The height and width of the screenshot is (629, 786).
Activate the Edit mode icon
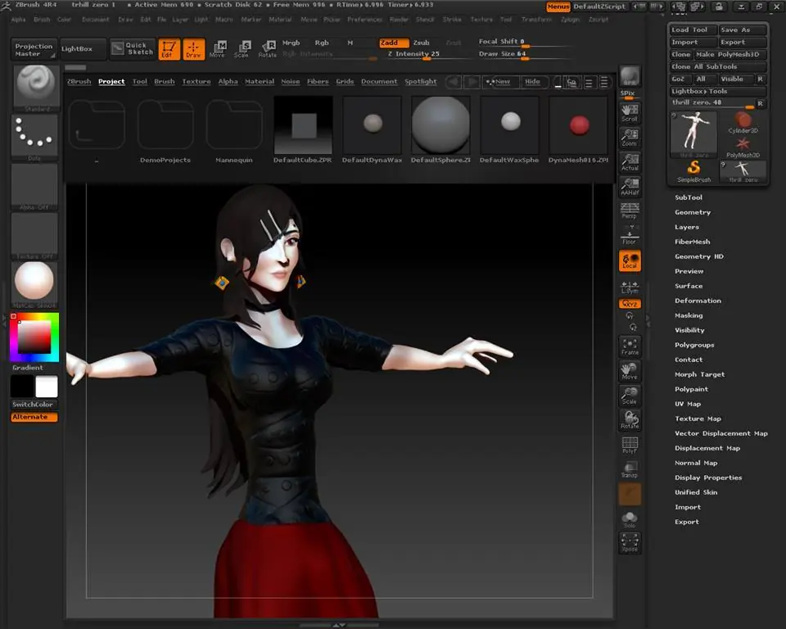point(169,49)
